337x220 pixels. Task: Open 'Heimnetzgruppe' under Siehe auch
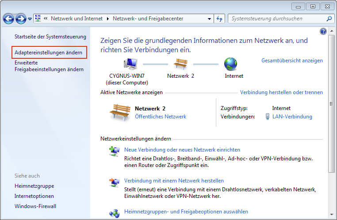pos(34,186)
